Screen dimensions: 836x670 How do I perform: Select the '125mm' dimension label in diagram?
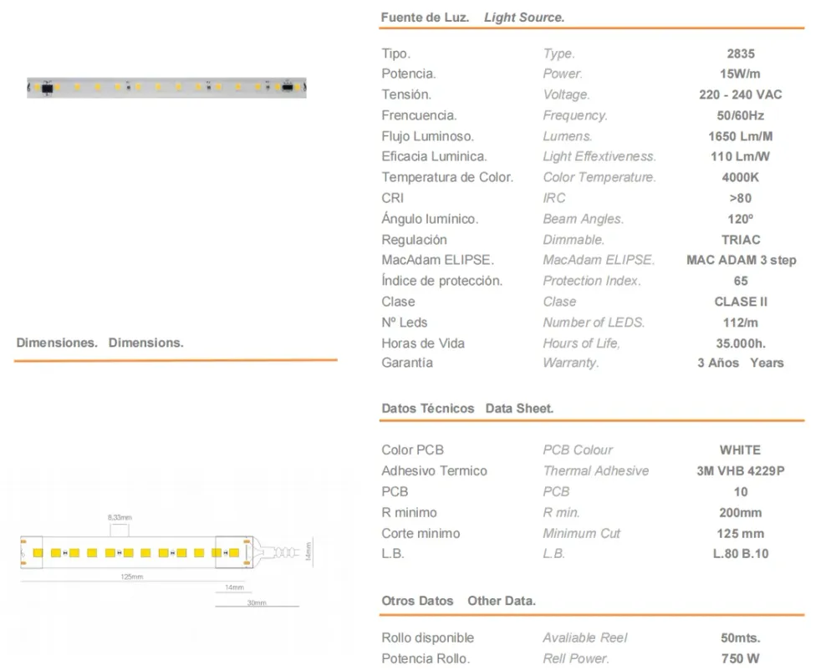132,576
